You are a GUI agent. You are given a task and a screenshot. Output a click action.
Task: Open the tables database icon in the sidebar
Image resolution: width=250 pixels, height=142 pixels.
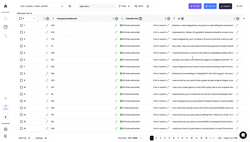(6, 27)
